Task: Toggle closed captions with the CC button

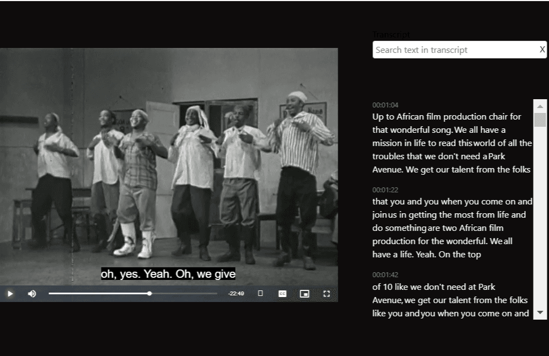Action: click(x=282, y=294)
